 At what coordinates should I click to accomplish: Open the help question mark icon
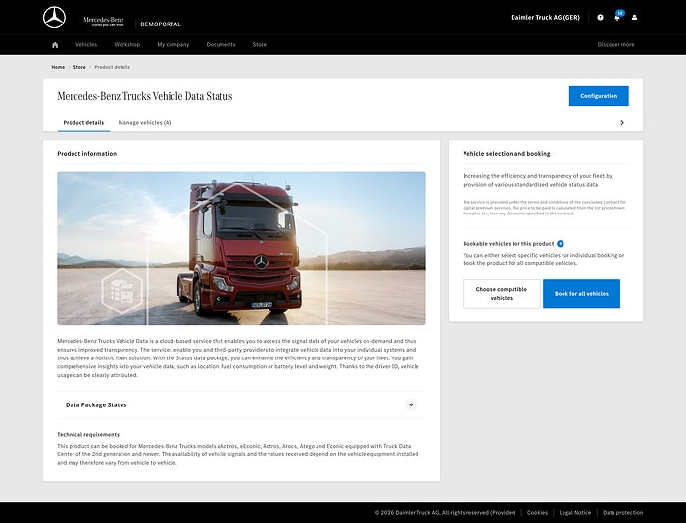600,17
